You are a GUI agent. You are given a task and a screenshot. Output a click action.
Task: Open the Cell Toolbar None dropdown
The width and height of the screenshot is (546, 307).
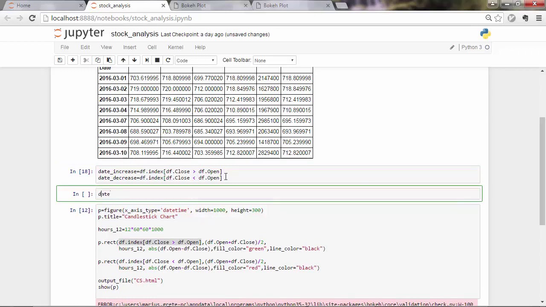274,61
